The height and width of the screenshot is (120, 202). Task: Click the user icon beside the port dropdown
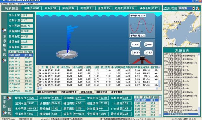click(x=198, y=9)
